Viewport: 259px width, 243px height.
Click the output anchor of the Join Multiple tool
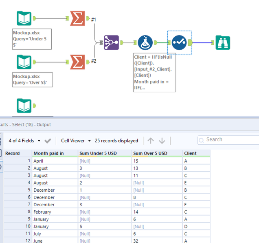[x=122, y=43]
